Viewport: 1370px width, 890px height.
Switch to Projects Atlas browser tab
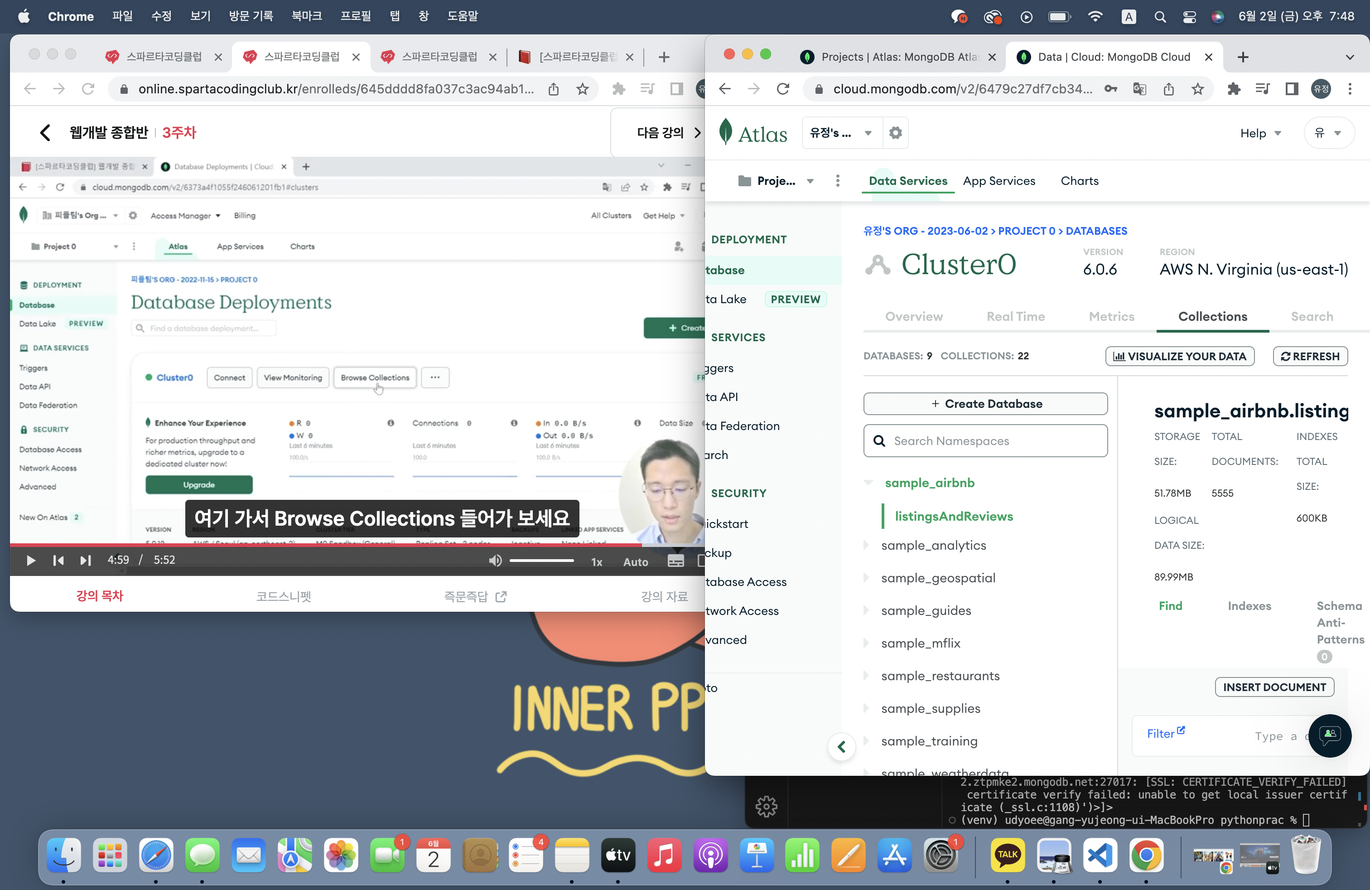click(897, 57)
